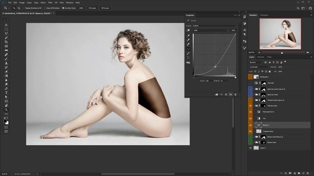Image resolution: width=314 pixels, height=176 pixels.
Task: Open the File menu
Action: pos(10,2)
